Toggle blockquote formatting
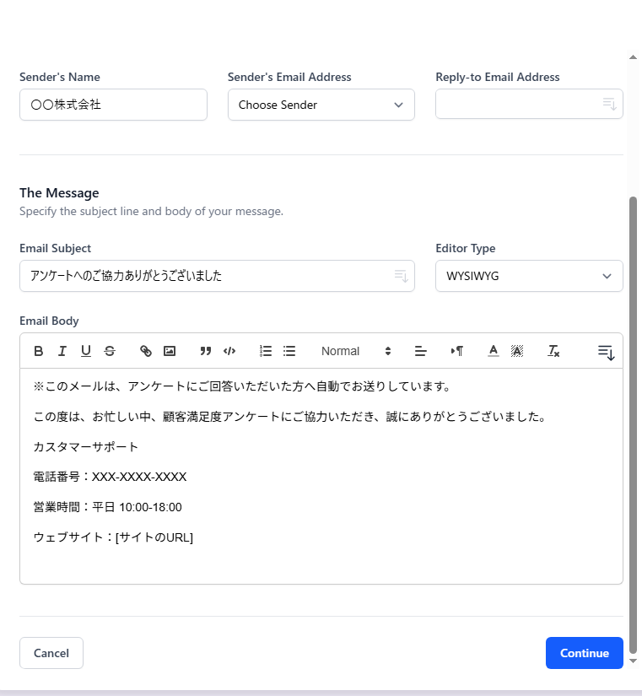The width and height of the screenshot is (642, 696). [x=206, y=351]
